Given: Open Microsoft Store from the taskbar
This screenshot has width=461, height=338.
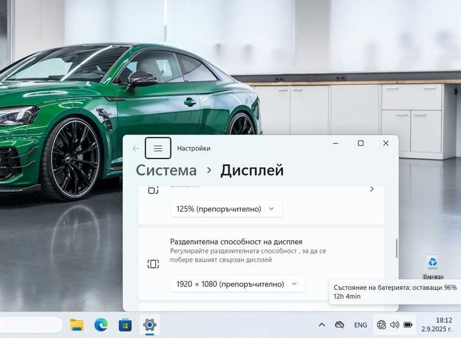Looking at the screenshot, I should pos(125,325).
